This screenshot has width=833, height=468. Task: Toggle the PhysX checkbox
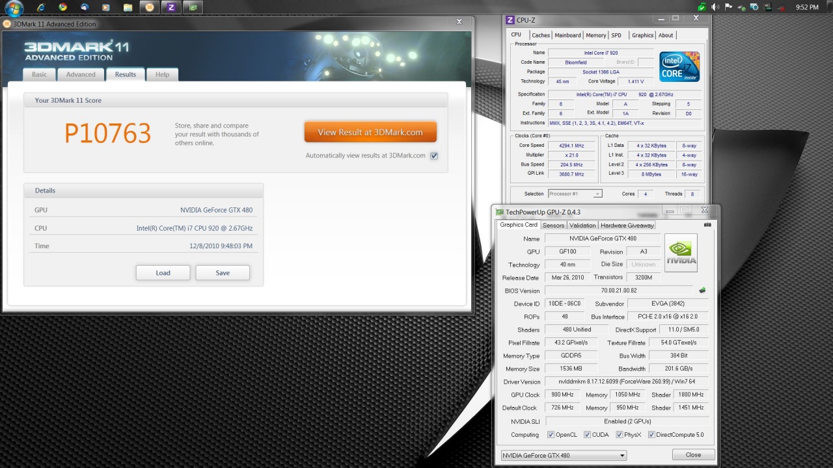(620, 435)
